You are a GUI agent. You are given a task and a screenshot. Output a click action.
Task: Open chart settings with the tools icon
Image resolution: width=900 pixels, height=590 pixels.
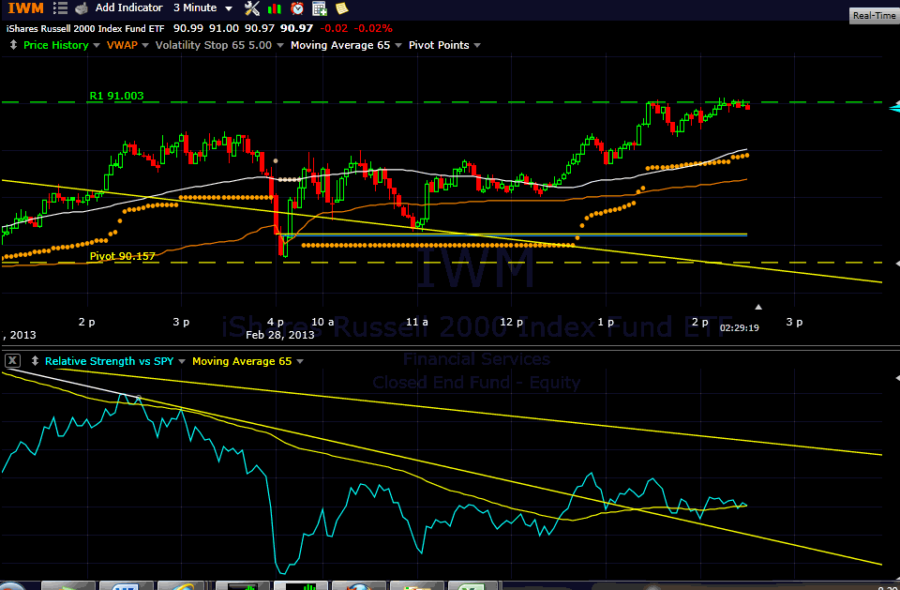click(252, 8)
